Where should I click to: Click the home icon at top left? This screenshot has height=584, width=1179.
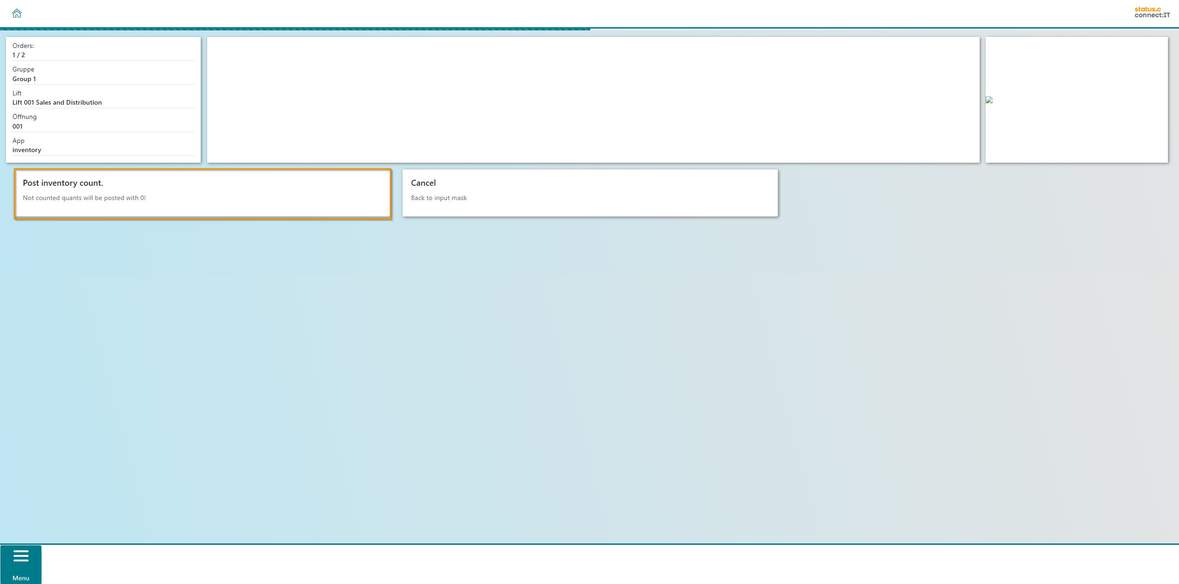click(x=17, y=13)
